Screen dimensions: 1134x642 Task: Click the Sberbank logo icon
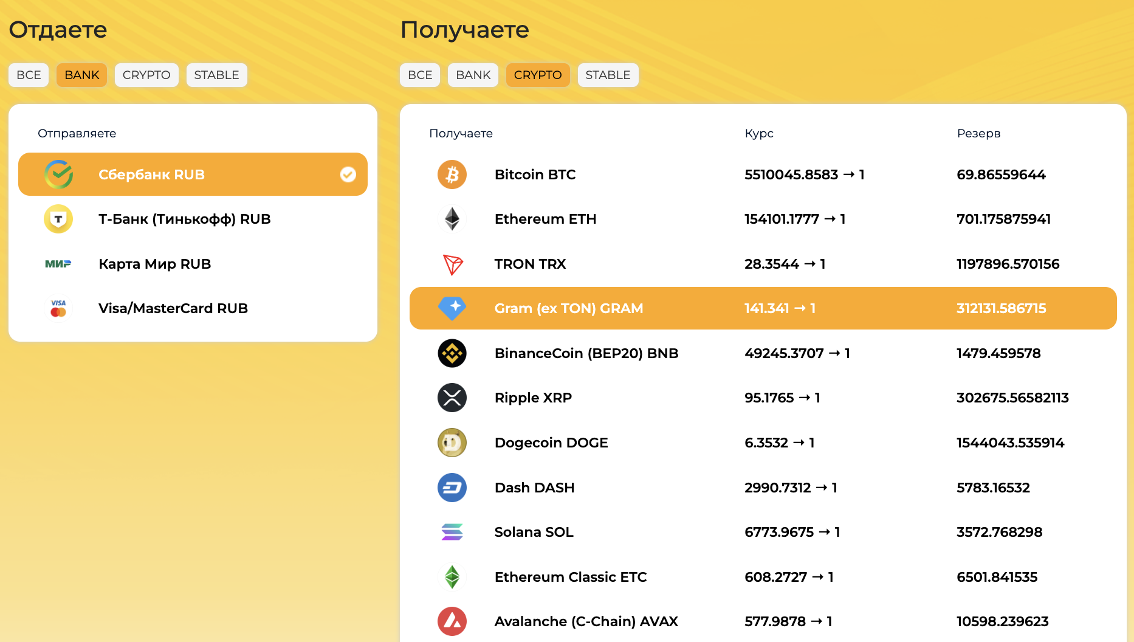(58, 174)
